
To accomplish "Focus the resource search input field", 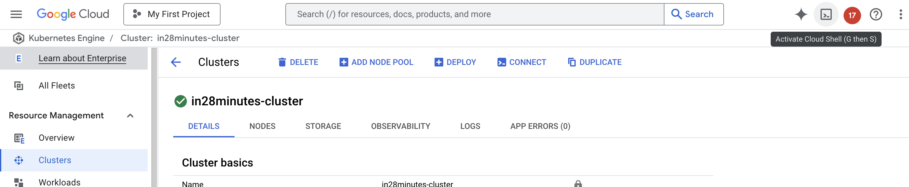I will tap(475, 14).
